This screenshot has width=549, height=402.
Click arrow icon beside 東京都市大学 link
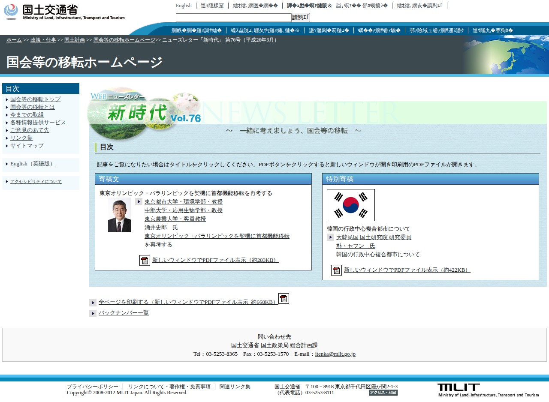pyautogui.click(x=139, y=202)
